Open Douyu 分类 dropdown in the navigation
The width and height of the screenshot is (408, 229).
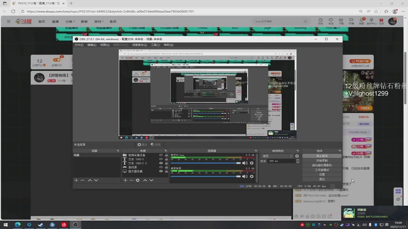(x=70, y=21)
